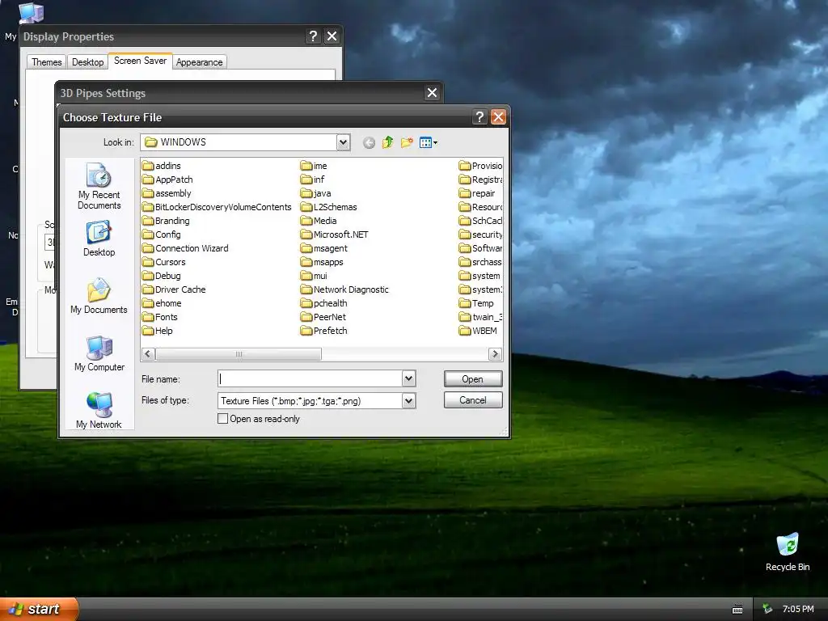Toggle Open as read-only checkbox
Image resolution: width=828 pixels, height=621 pixels.
pos(223,419)
